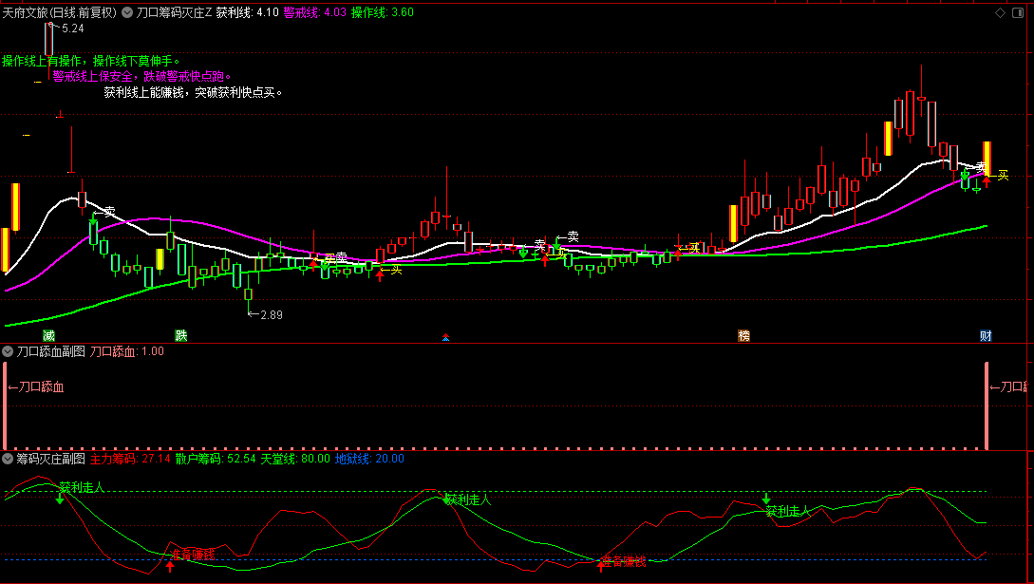This screenshot has height=584, width=1034.
Task: Click the green 操作线 legend label
Action: [382, 13]
